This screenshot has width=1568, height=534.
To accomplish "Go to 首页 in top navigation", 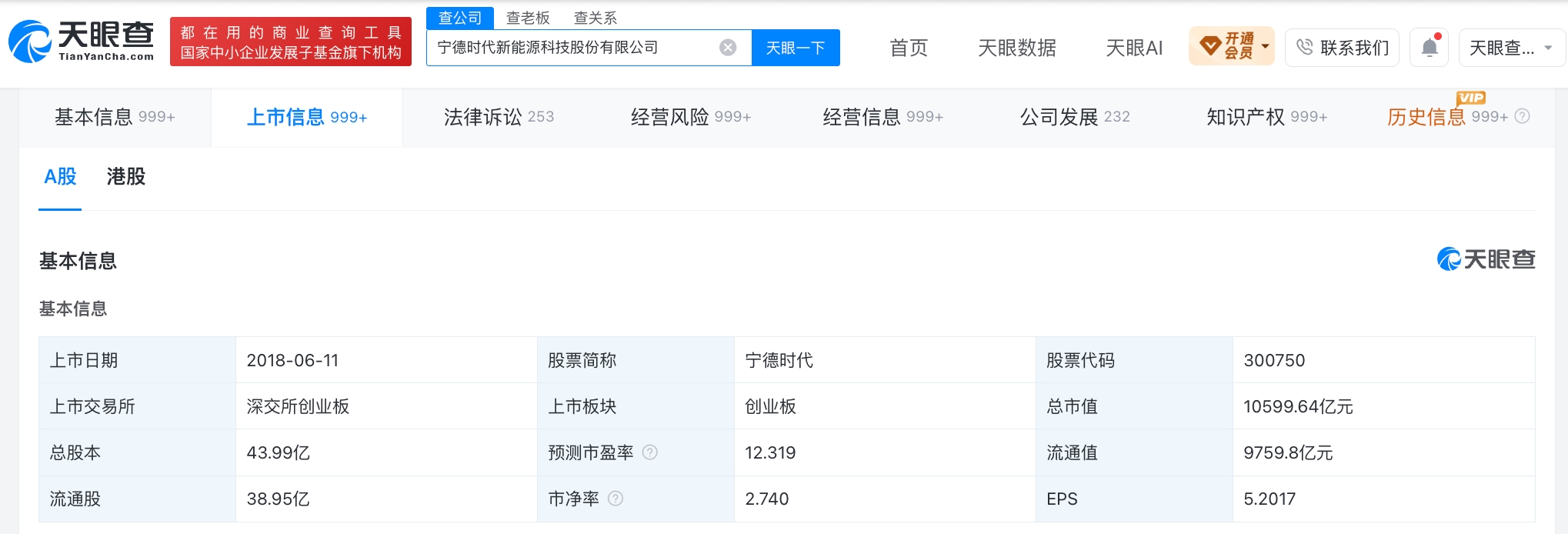I will tap(909, 48).
